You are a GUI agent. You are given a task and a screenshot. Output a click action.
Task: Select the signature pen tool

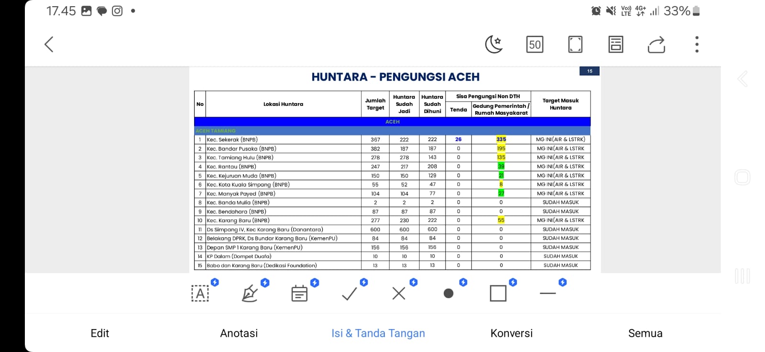(250, 293)
